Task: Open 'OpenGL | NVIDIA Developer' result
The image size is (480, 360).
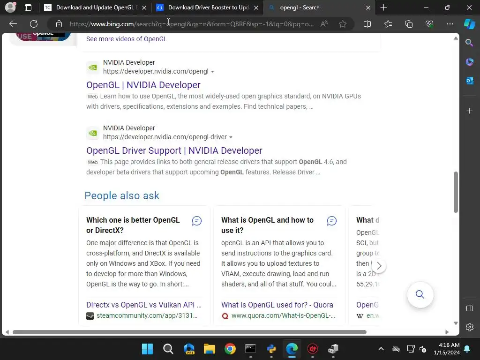Action: pyautogui.click(x=143, y=85)
